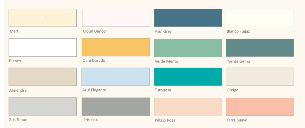This screenshot has height=128, width=305.
Task: Select the Greige color swatch
Action: (260, 77)
